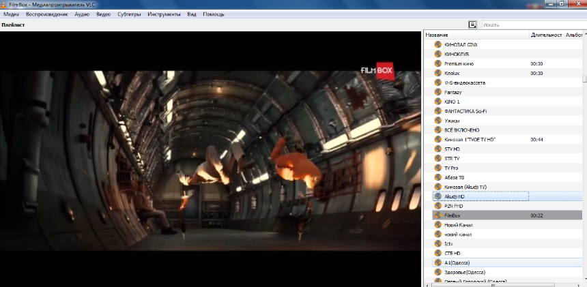Click the stream icon beside Premium кино
The height and width of the screenshot is (287, 587).
pyautogui.click(x=438, y=63)
